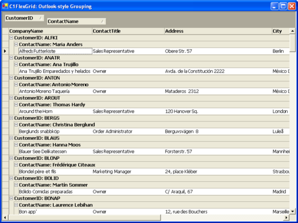The image size is (298, 223).
Task: Collapse the CustomerID: ANATR group
Action: pyautogui.click(x=11, y=58)
